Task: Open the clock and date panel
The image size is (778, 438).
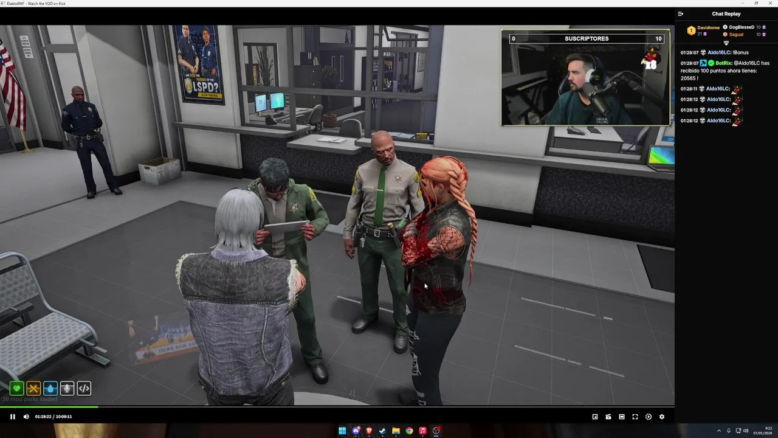Action: coord(763,431)
